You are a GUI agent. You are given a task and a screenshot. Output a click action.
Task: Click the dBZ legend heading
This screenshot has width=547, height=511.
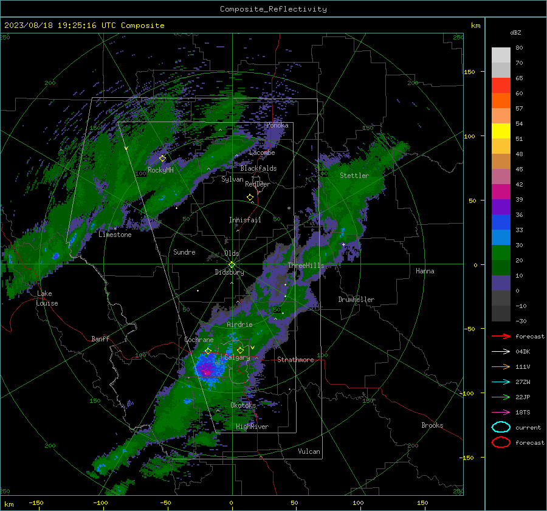pos(515,32)
